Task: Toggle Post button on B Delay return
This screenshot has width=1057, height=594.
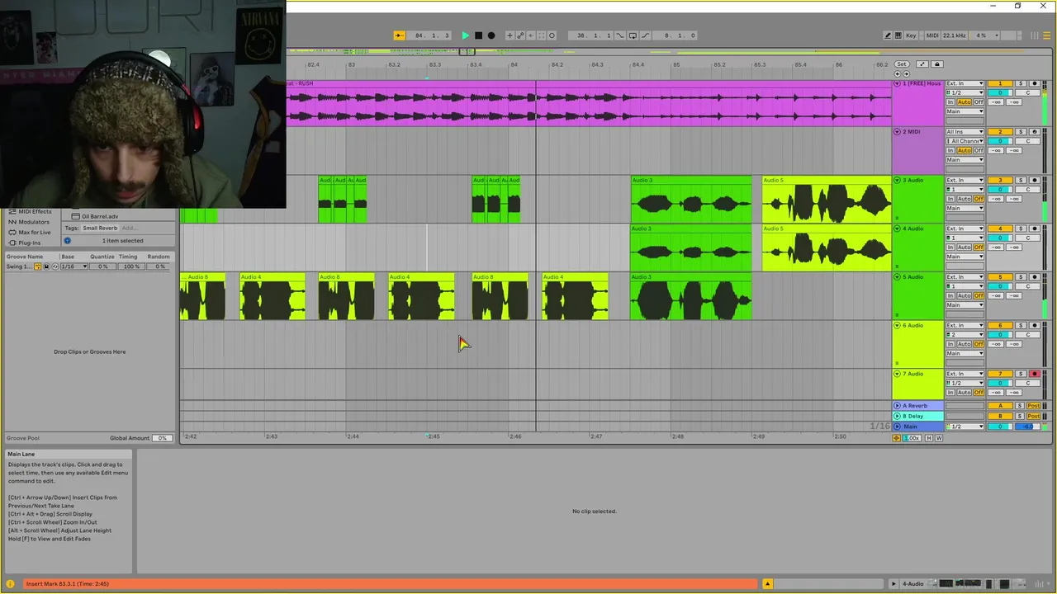Action: click(1033, 417)
